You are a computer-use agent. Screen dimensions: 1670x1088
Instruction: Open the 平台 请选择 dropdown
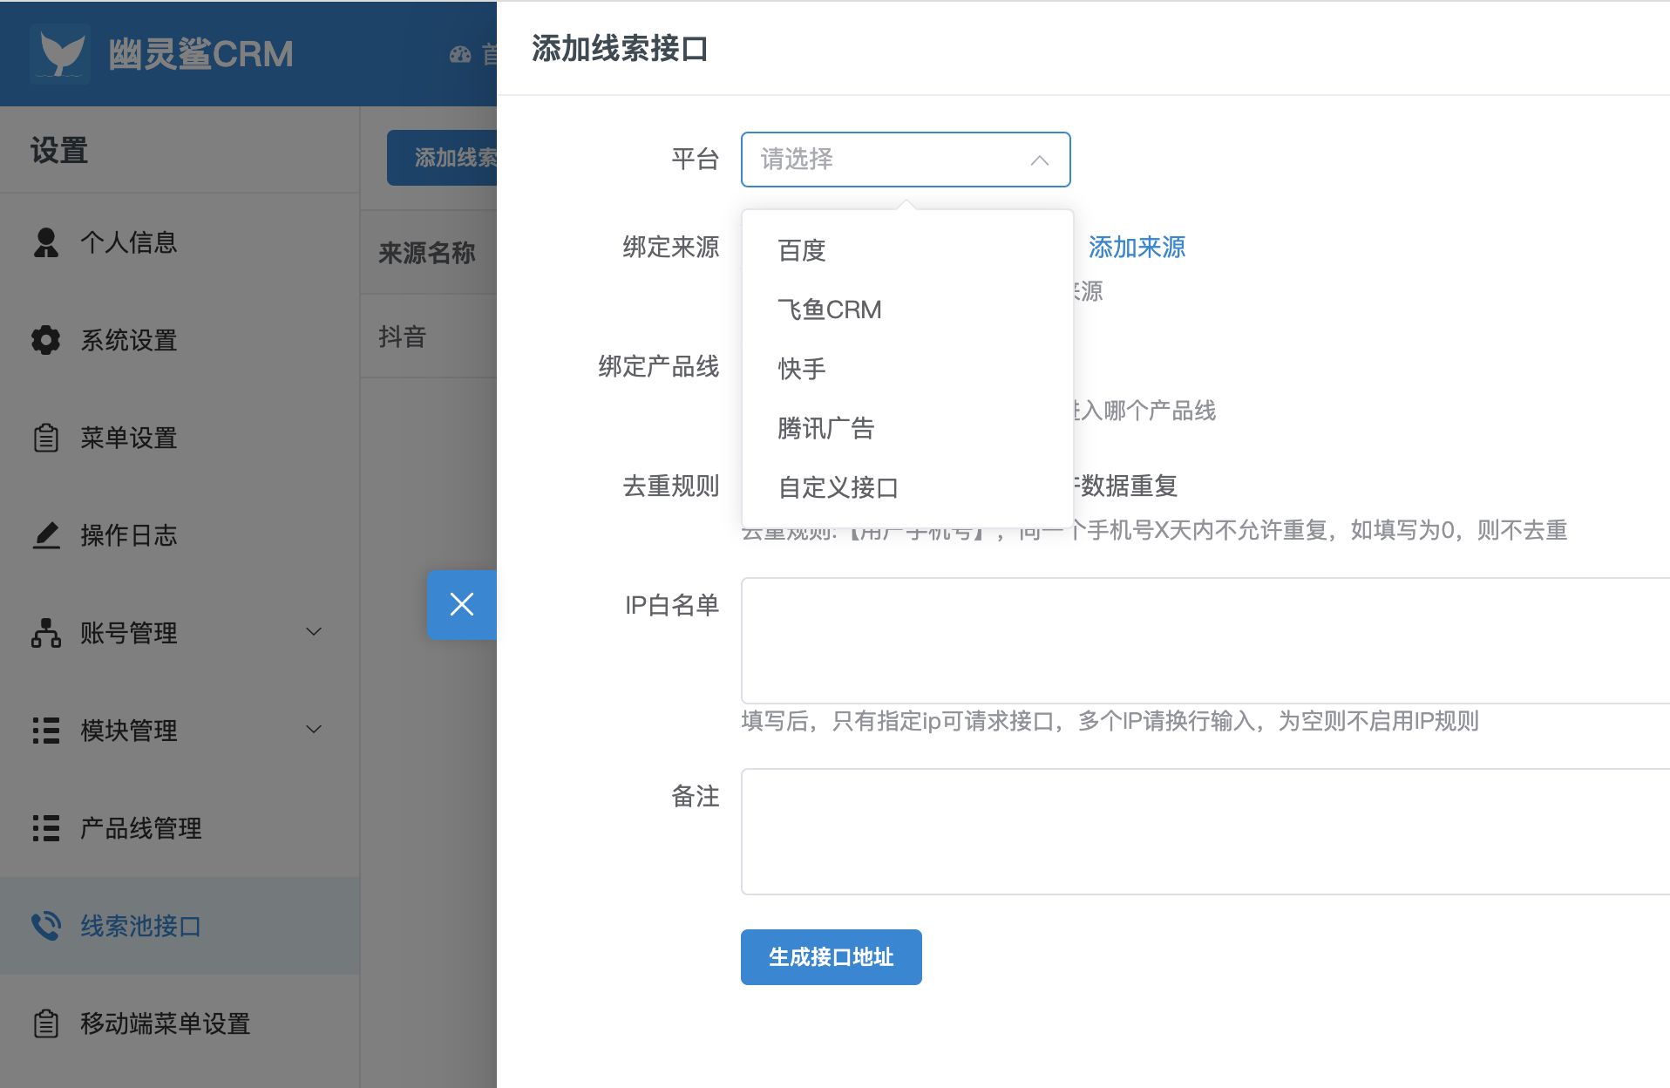pyautogui.click(x=906, y=160)
